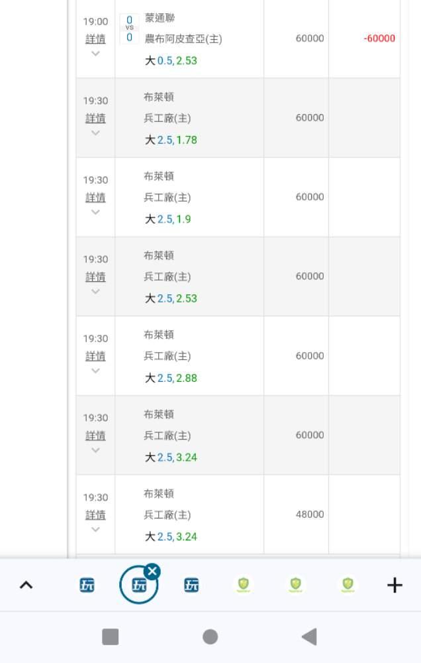Switch to the third blue 玩 tab
The height and width of the screenshot is (663, 421).
pos(191,585)
